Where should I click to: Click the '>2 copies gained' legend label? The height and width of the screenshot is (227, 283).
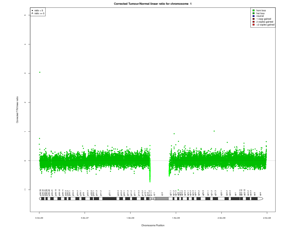pos(265,25)
